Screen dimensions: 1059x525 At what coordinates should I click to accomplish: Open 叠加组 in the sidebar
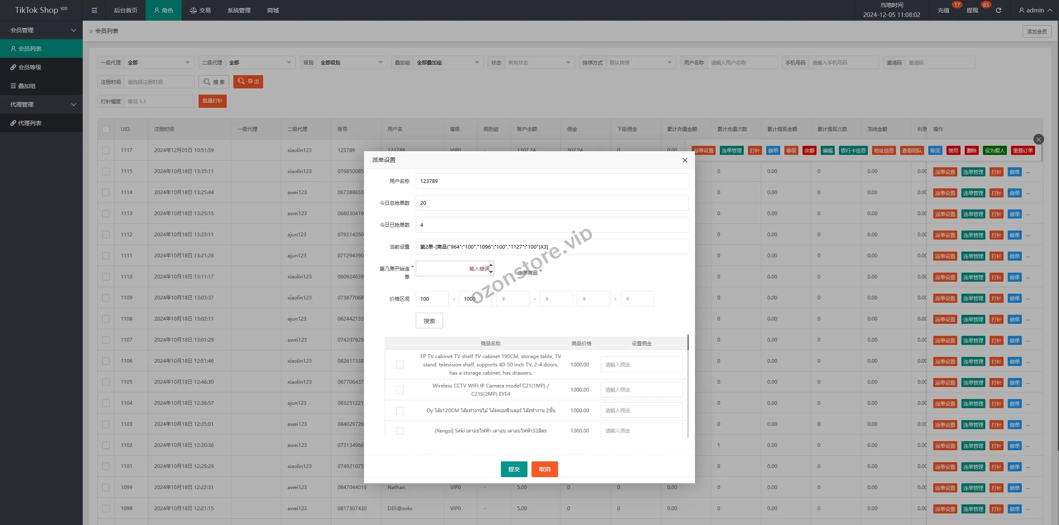pyautogui.click(x=27, y=86)
